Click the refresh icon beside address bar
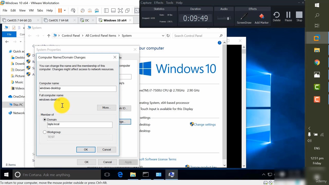329x185 pixels. (168, 36)
